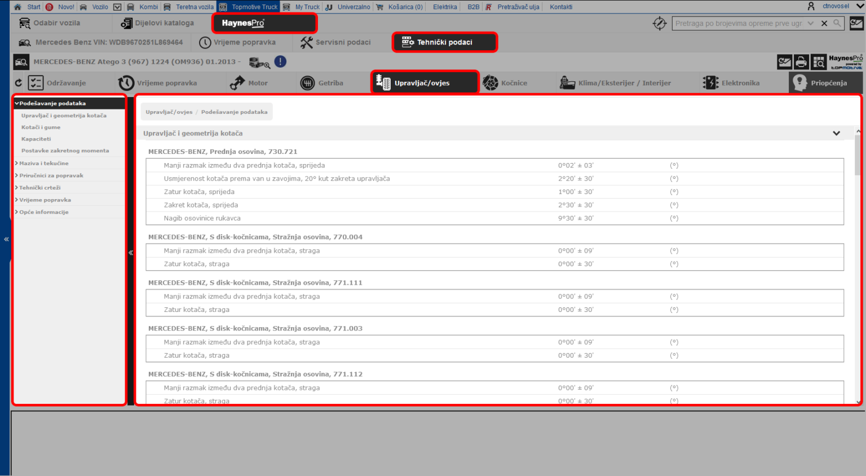Viewport: 866px width, 476px height.
Task: Open Vrijeme popravka clock toolbar item
Action: [x=158, y=83]
